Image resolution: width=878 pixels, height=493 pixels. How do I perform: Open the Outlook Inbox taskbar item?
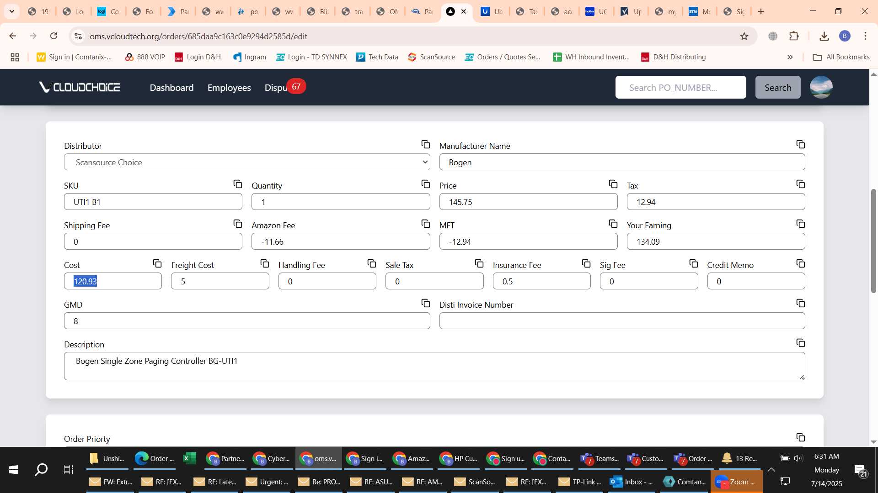pyautogui.click(x=632, y=482)
